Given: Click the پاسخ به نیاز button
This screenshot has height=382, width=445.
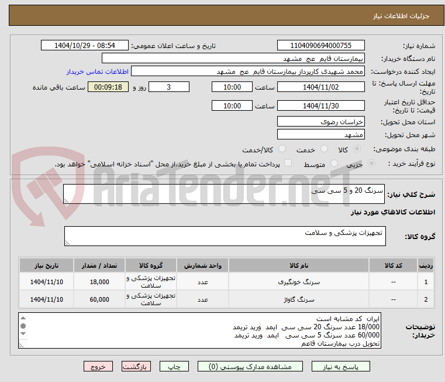Looking at the screenshot, I should 340,366.
